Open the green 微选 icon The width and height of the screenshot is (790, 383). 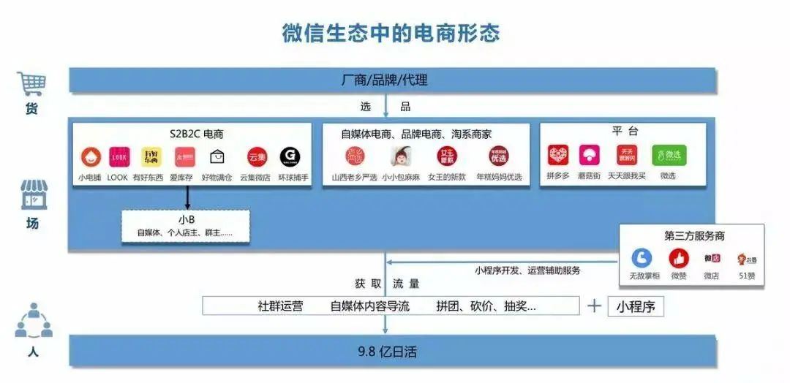669,156
